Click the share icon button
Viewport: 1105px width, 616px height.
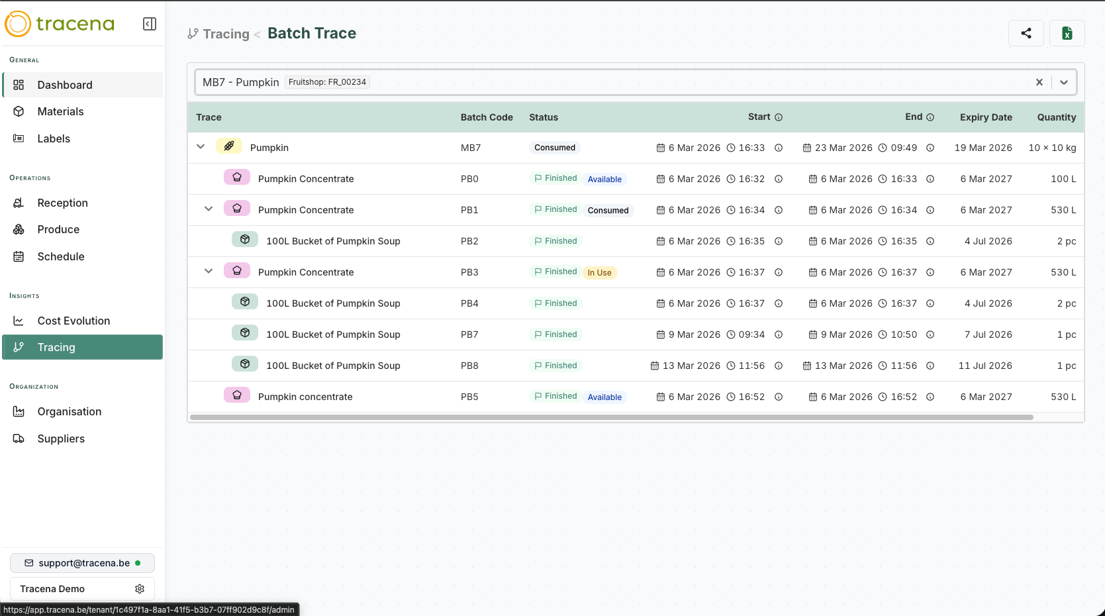pyautogui.click(x=1026, y=33)
